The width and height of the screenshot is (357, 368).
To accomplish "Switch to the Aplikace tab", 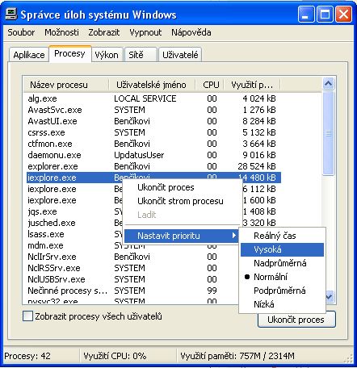I will pyautogui.click(x=29, y=55).
